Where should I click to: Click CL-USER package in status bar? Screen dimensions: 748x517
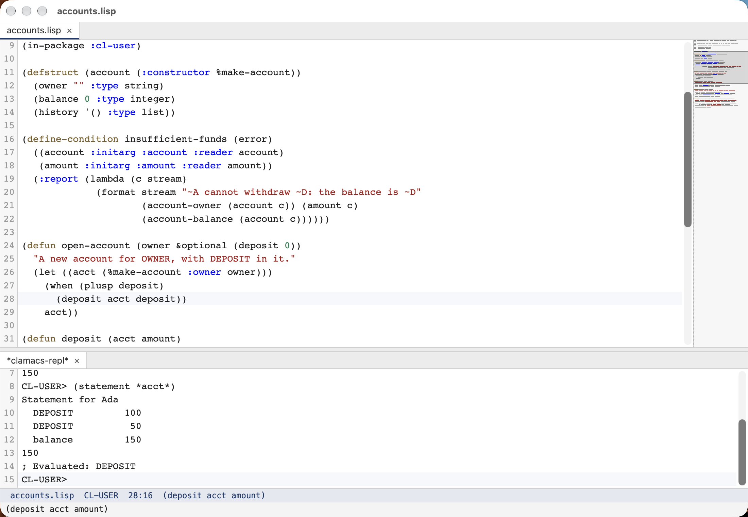point(101,496)
